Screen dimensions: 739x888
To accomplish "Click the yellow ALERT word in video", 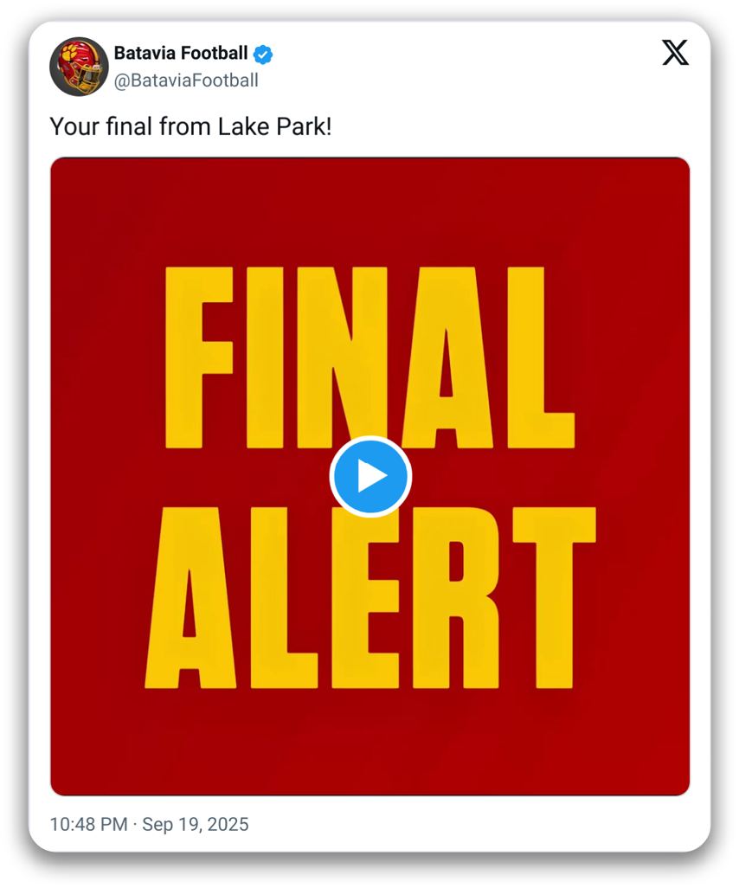I will click(x=370, y=597).
